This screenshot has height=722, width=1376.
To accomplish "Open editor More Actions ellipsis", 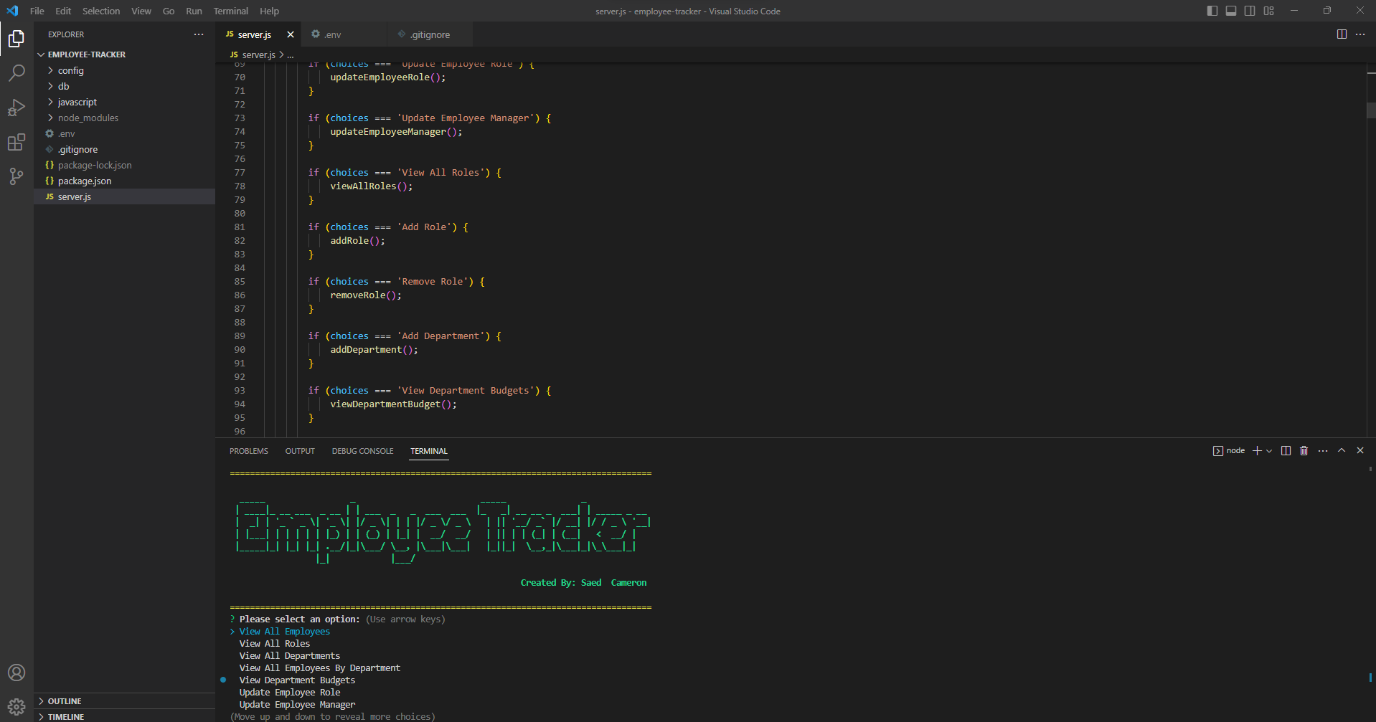I will pyautogui.click(x=1360, y=34).
